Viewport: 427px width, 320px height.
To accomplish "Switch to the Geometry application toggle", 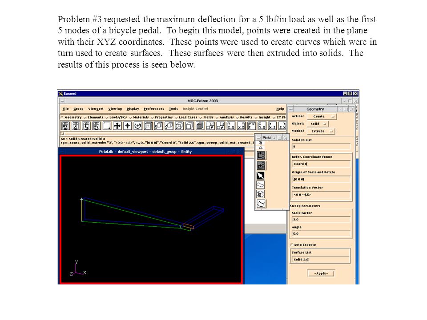I will point(71,117).
